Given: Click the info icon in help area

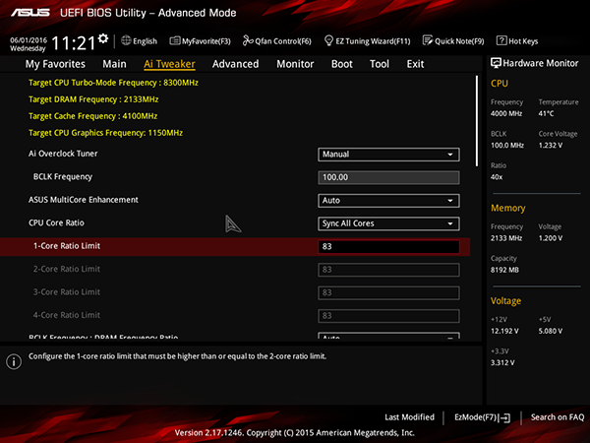Looking at the screenshot, I should pyautogui.click(x=14, y=361).
